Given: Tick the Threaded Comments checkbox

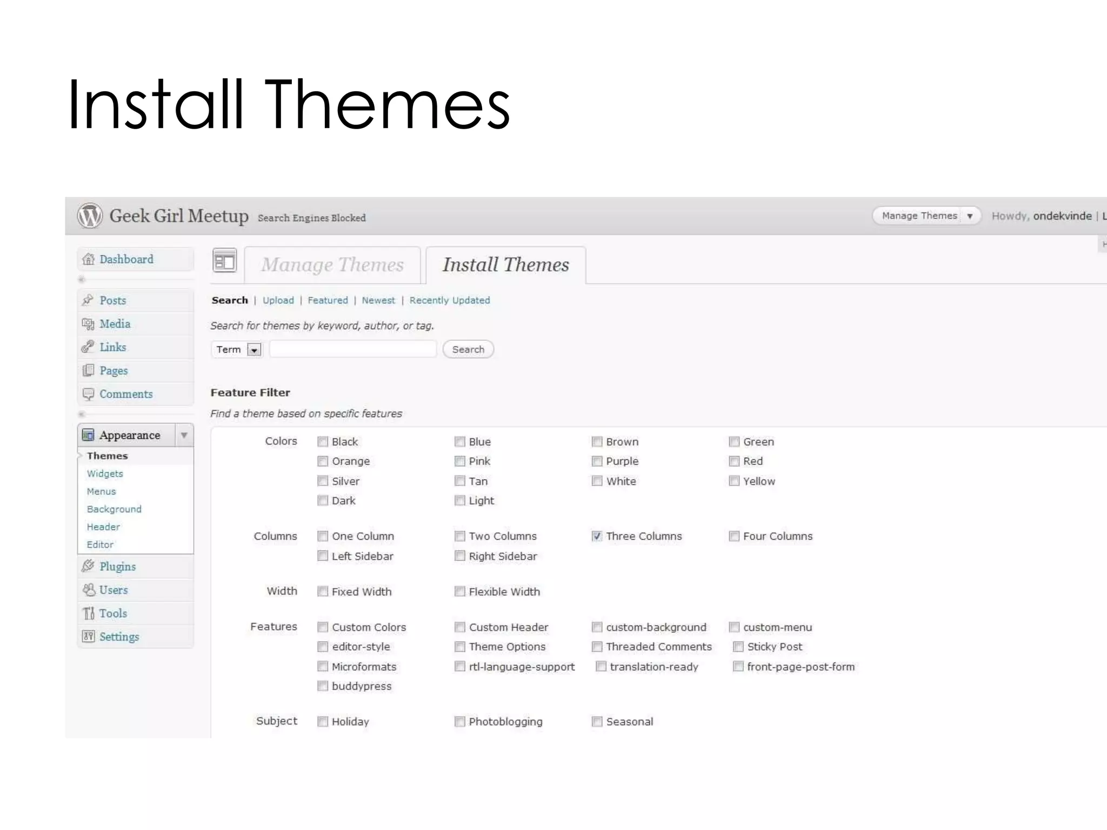Looking at the screenshot, I should (597, 646).
